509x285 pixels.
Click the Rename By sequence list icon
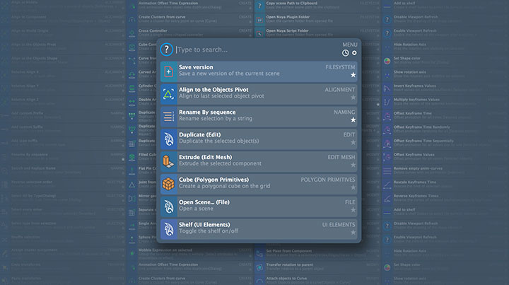point(168,116)
